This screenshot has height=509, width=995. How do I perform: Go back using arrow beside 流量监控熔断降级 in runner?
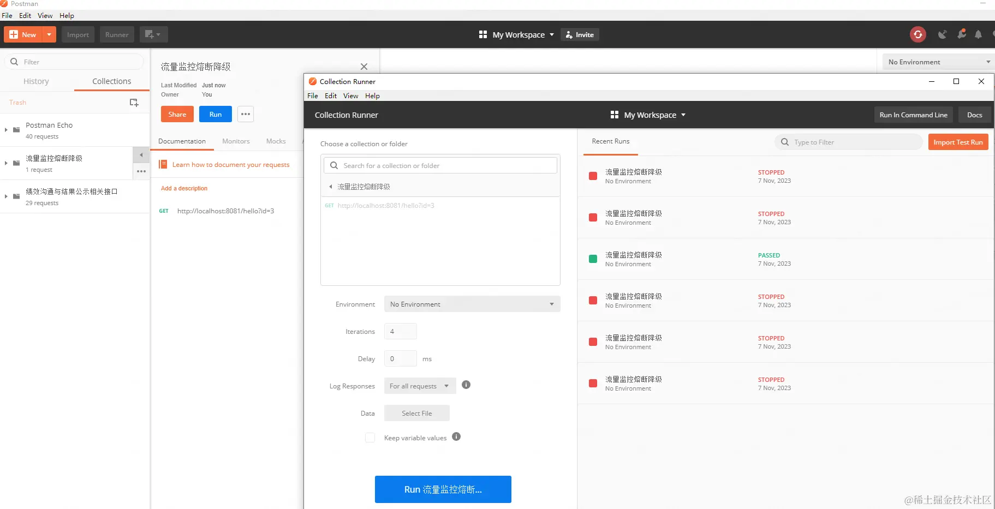[x=330, y=187]
